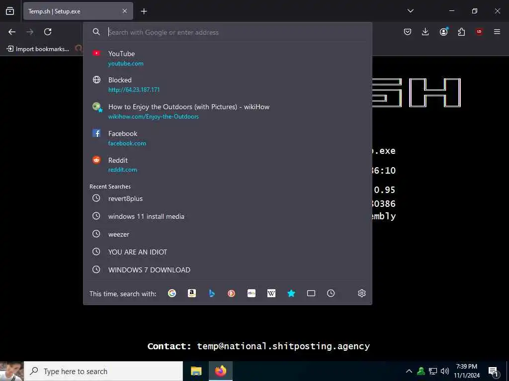Search this time with Wikipedia

[271, 293]
